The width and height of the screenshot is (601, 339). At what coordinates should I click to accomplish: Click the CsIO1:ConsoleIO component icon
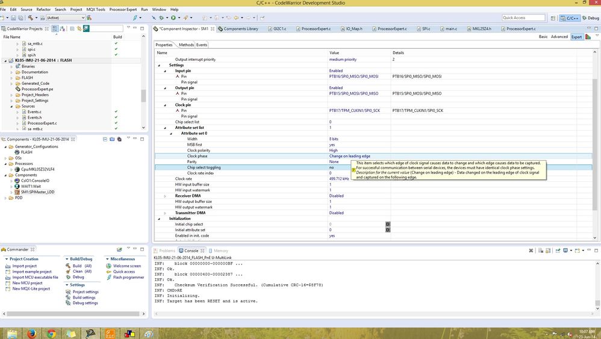click(x=17, y=181)
